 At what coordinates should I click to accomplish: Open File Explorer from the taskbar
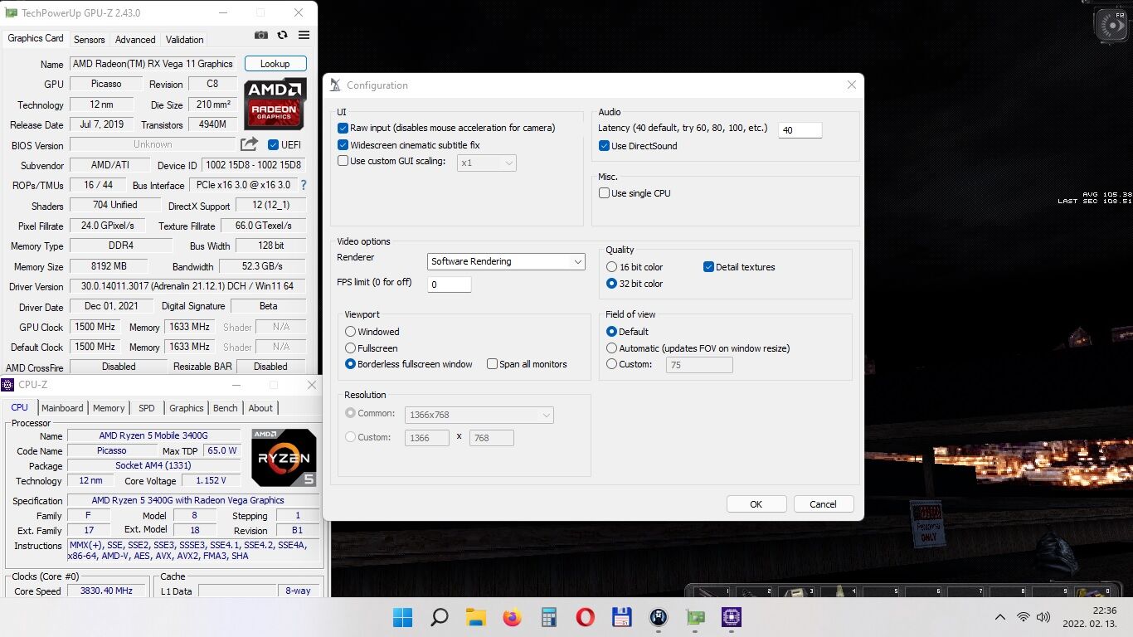[x=475, y=617]
